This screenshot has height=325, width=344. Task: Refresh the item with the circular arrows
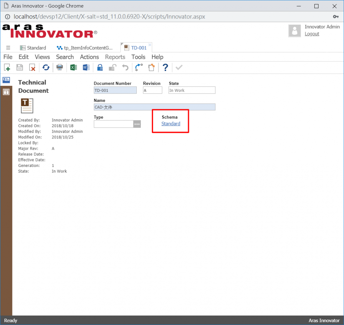(x=46, y=68)
